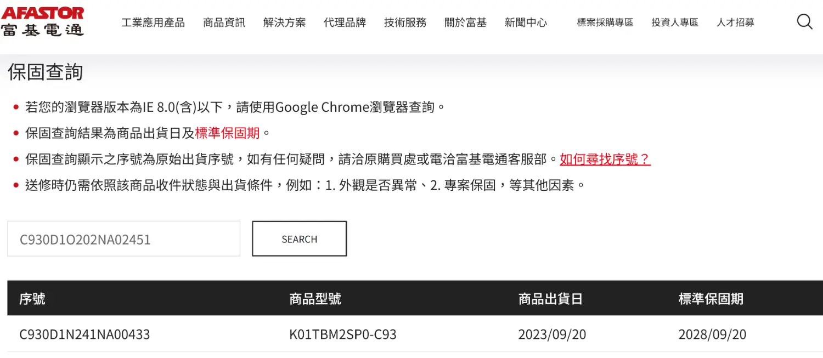The height and width of the screenshot is (358, 823).
Task: Open the 人才招募 link
Action: [x=735, y=22]
